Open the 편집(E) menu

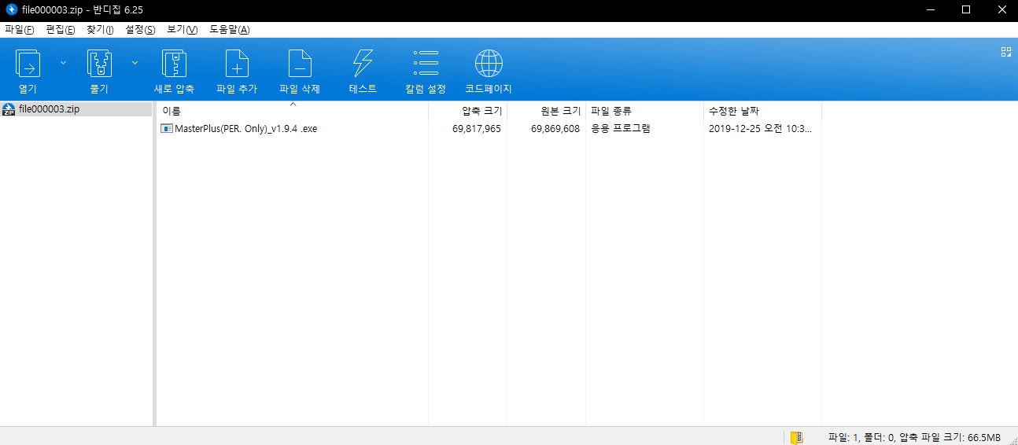pos(61,30)
